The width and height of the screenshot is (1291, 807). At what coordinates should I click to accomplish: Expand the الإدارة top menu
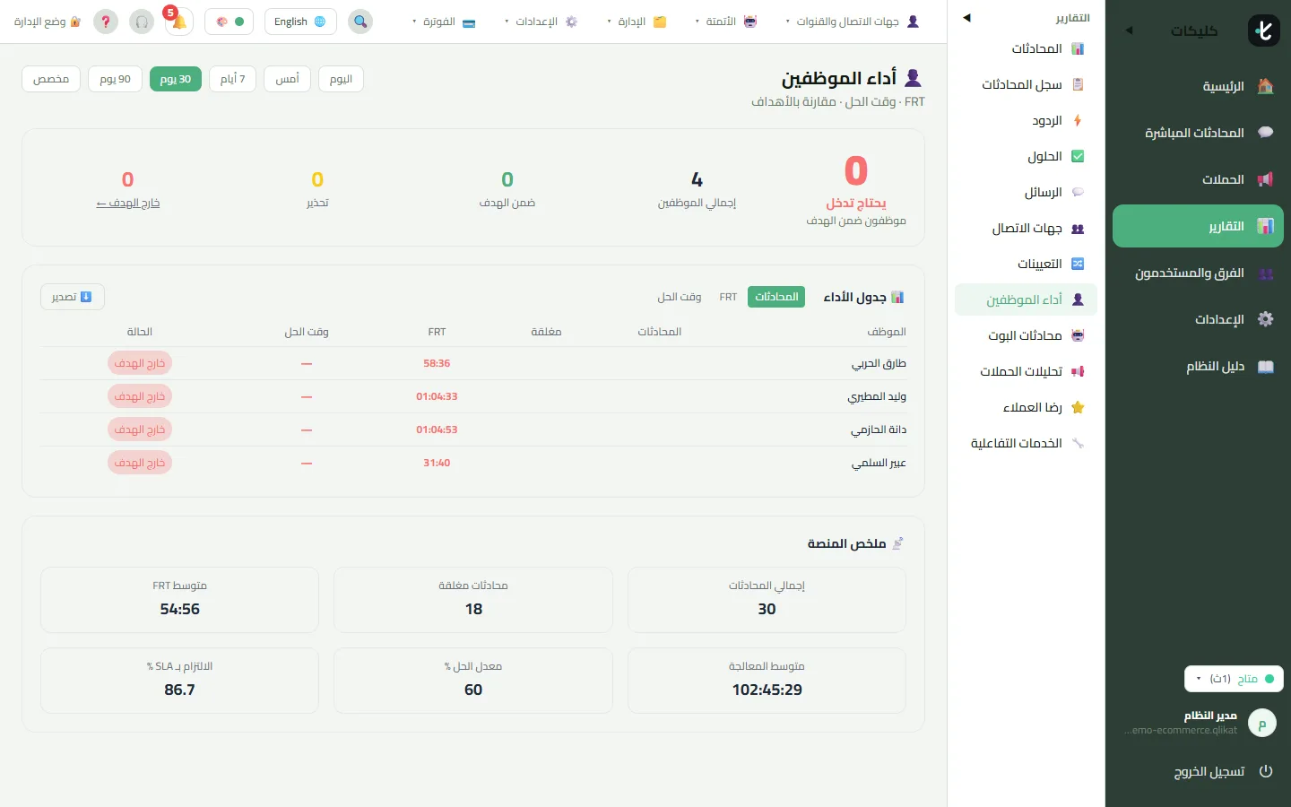[x=637, y=22]
